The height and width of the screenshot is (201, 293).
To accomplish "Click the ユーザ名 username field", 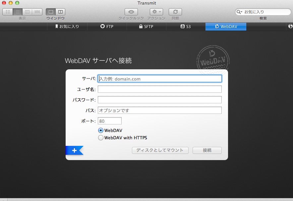I will (160, 89).
